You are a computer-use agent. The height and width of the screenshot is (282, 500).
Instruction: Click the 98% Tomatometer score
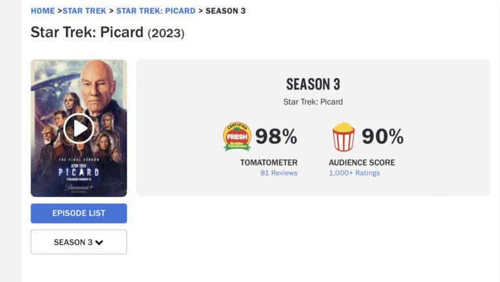276,136
